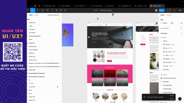Toggle page background visibility eye
This screenshot has width=184, height=103.
[x=181, y=23]
